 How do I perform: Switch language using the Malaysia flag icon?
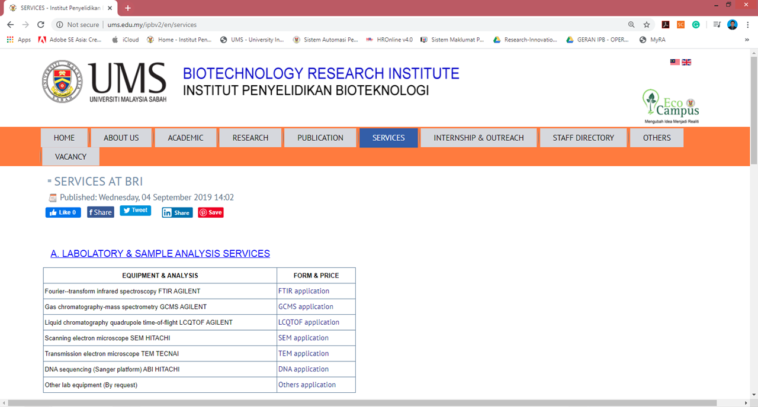(675, 62)
